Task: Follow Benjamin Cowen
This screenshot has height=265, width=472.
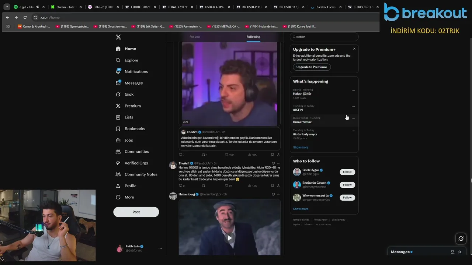Action: click(347, 185)
